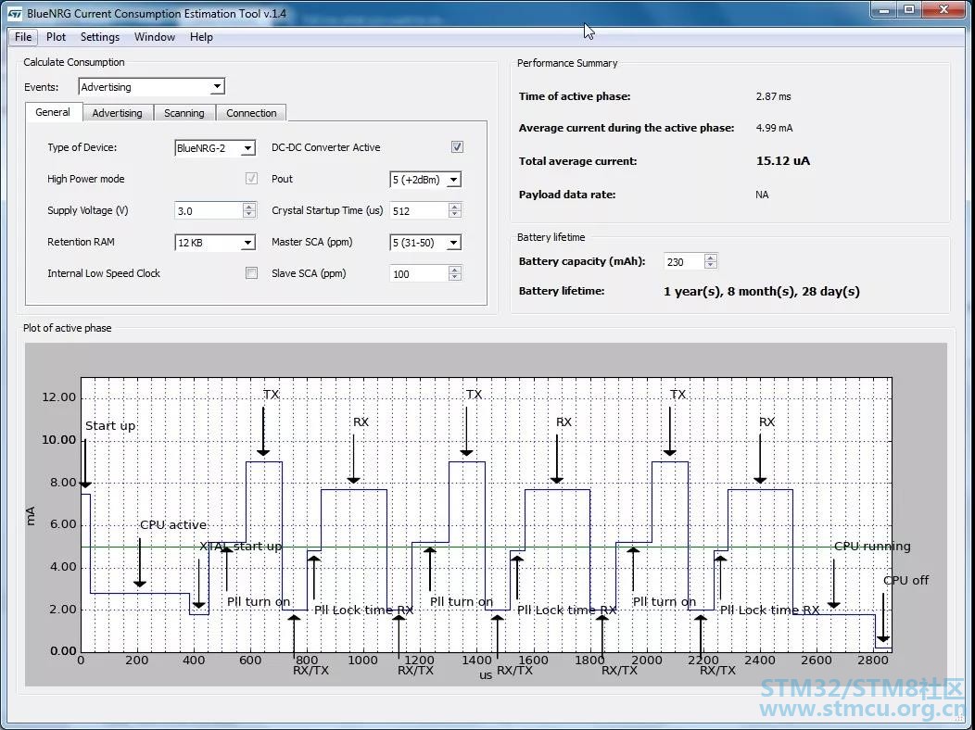Increase Slave SCA with up arrow
This screenshot has width=975, height=730.
455,270
